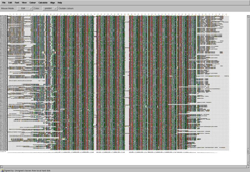This screenshot has width=250, height=172.
Task: Click the horizontal scrollbar left arrow
Action: tap(2, 167)
